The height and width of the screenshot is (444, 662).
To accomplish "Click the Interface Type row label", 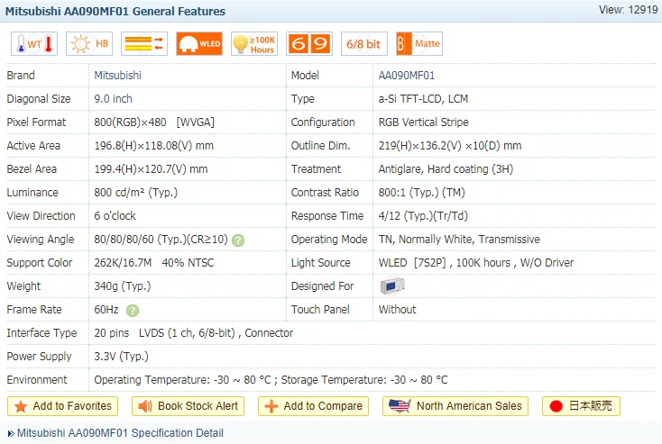I will pyautogui.click(x=41, y=333).
